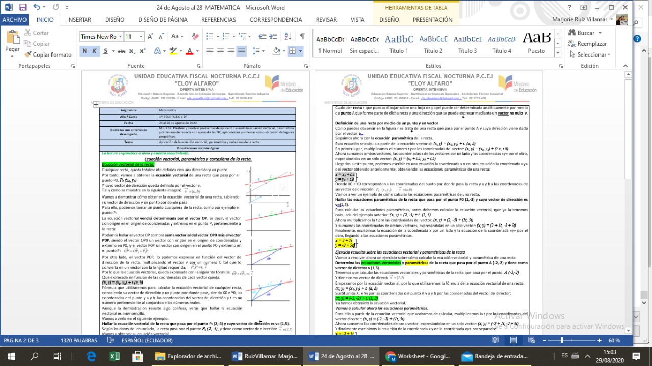Screen dimensions: 652x366
Task: Apply the Sin espaciado style
Action: click(364, 43)
